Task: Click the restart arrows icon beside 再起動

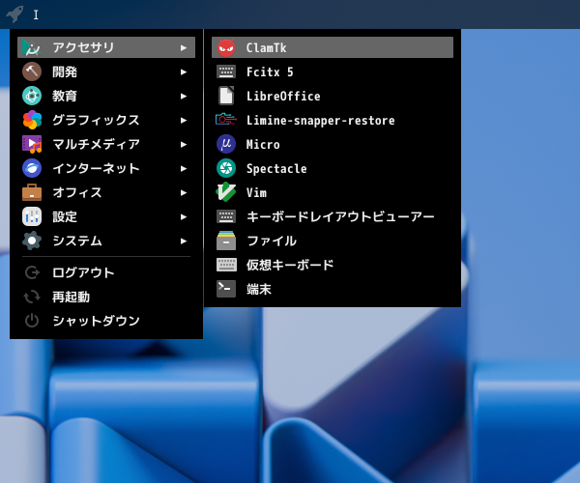Action: [x=32, y=297]
